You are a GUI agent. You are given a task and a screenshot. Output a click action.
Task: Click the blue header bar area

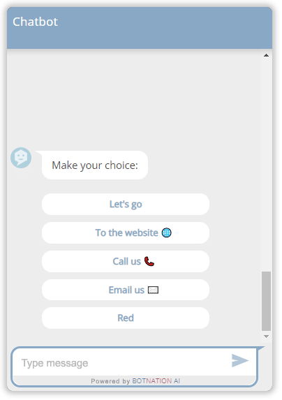pyautogui.click(x=140, y=28)
